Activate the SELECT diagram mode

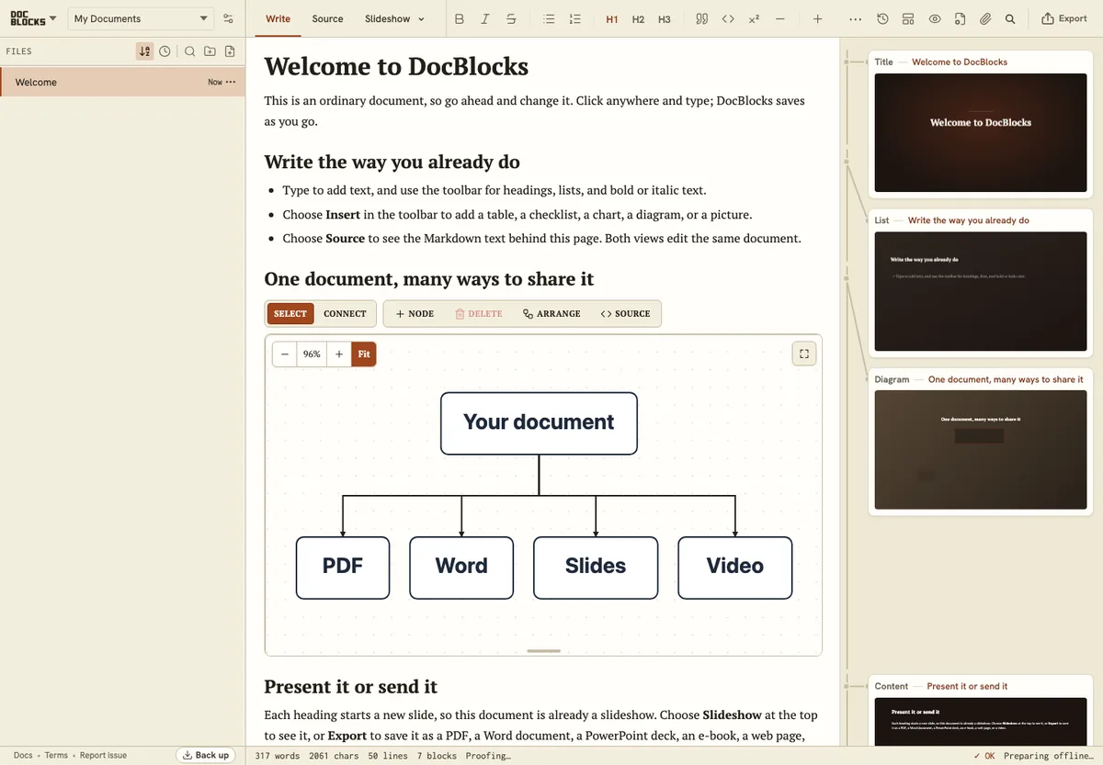pos(290,313)
